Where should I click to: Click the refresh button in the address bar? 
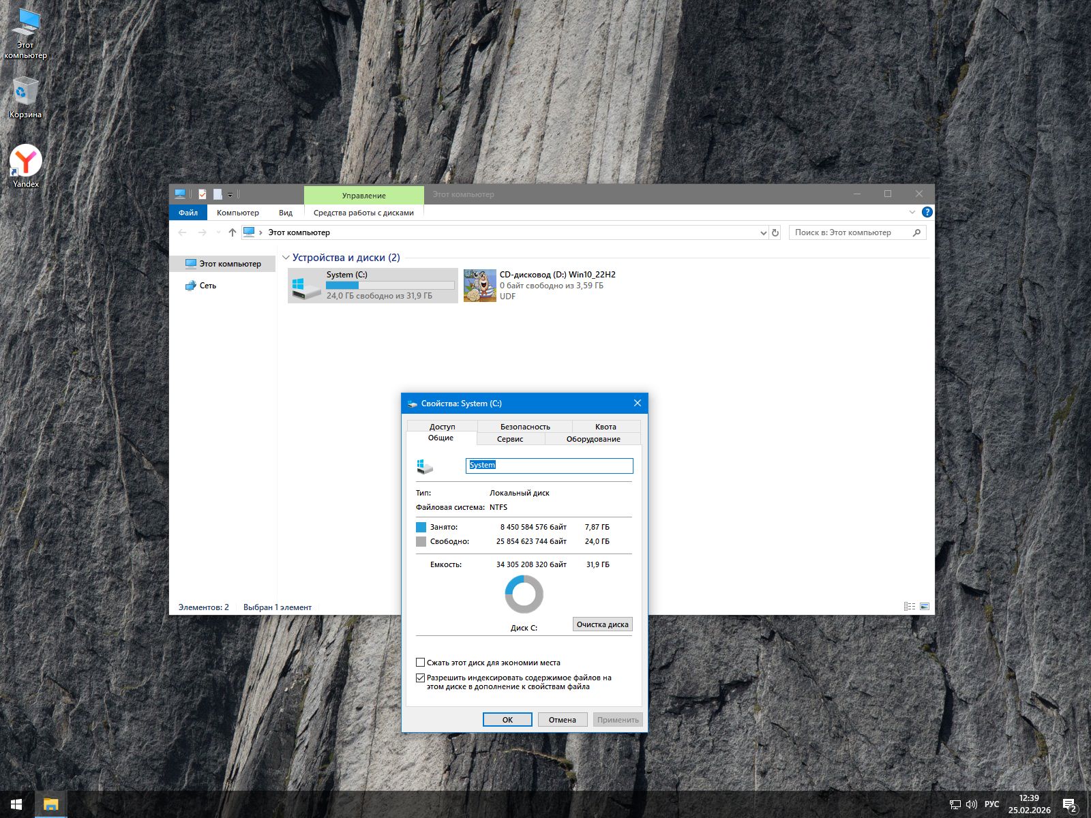(775, 232)
